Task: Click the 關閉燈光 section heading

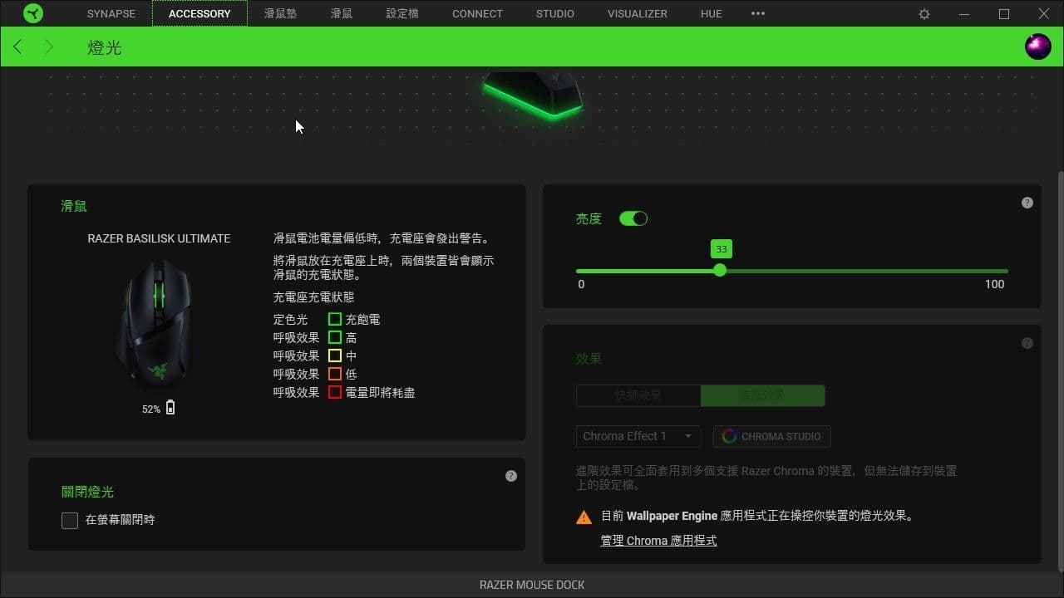Action: click(87, 492)
